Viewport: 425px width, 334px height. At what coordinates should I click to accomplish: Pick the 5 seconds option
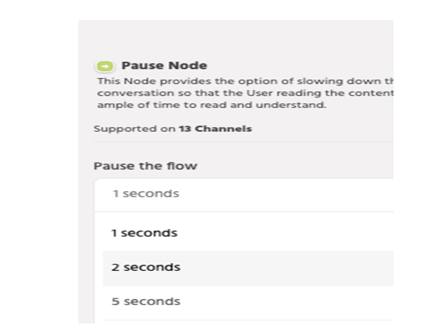pos(146,301)
